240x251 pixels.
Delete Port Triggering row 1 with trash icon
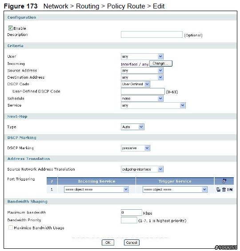pyautogui.click(x=224, y=190)
